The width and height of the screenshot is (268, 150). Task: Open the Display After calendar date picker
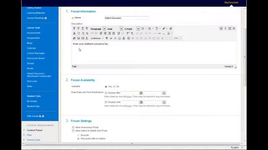point(141,93)
